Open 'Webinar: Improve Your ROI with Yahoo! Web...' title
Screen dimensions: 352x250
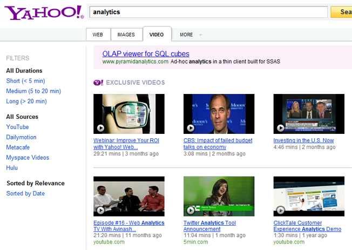(126, 144)
